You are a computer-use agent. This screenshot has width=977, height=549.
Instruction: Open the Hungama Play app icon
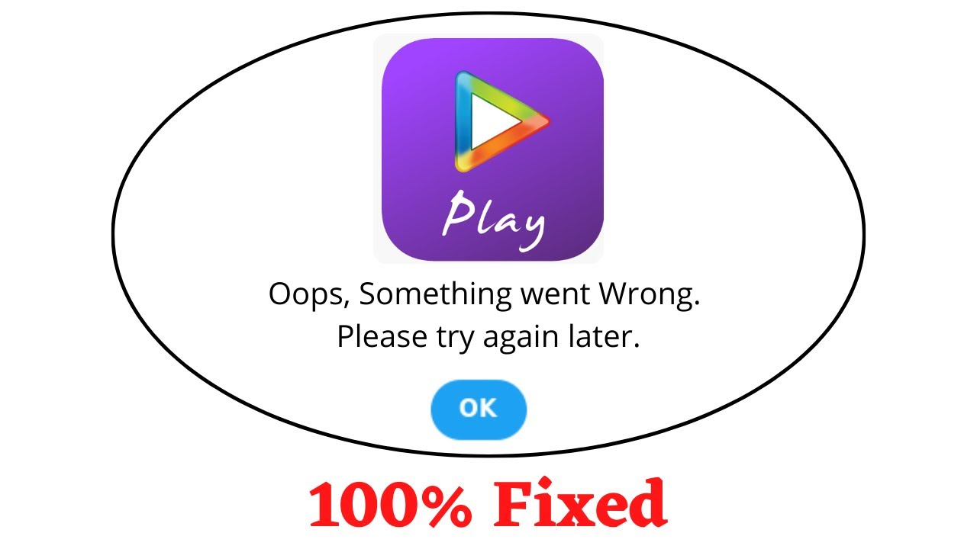pos(492,149)
